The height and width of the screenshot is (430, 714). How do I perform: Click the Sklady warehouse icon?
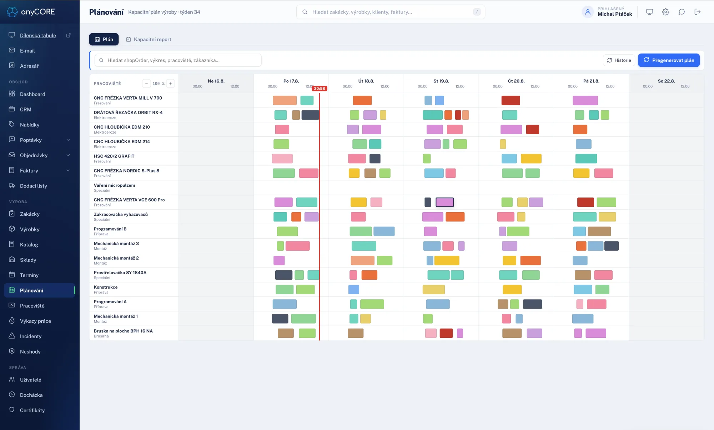point(12,260)
